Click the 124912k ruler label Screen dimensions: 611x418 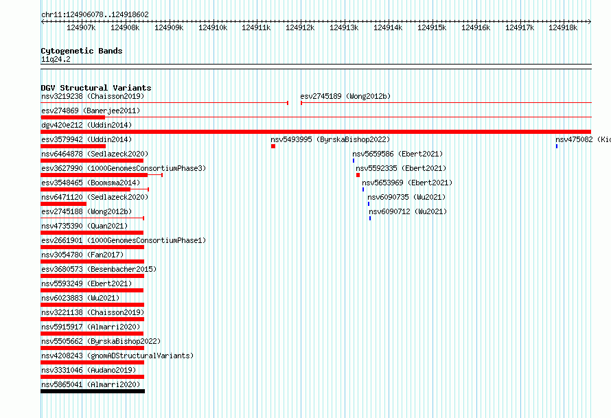click(x=300, y=27)
